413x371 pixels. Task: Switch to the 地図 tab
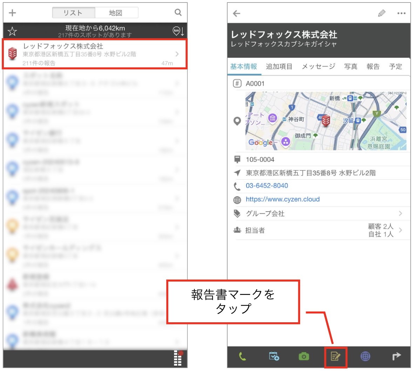pos(116,13)
